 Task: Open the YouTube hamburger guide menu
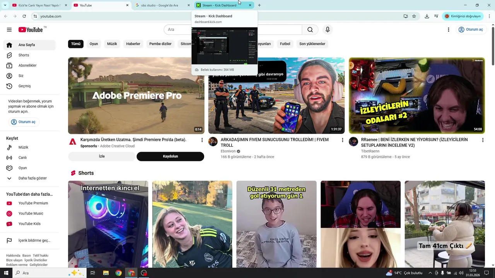click(9, 30)
